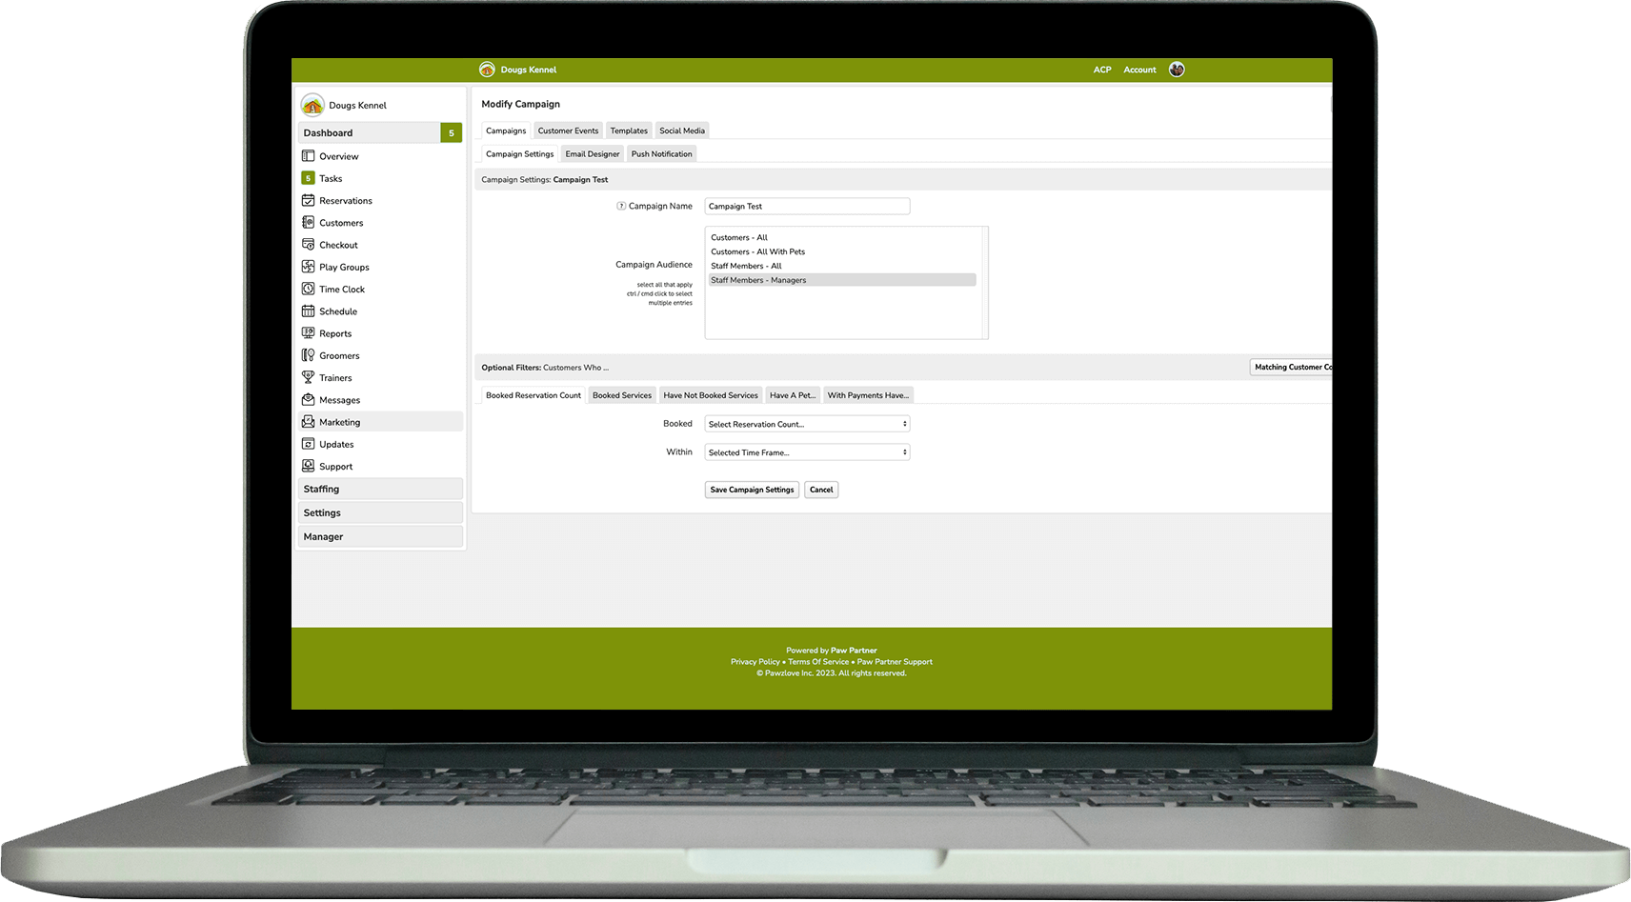Switch to Have Not Booked Services tab
This screenshot has width=1631, height=902.
tap(711, 395)
